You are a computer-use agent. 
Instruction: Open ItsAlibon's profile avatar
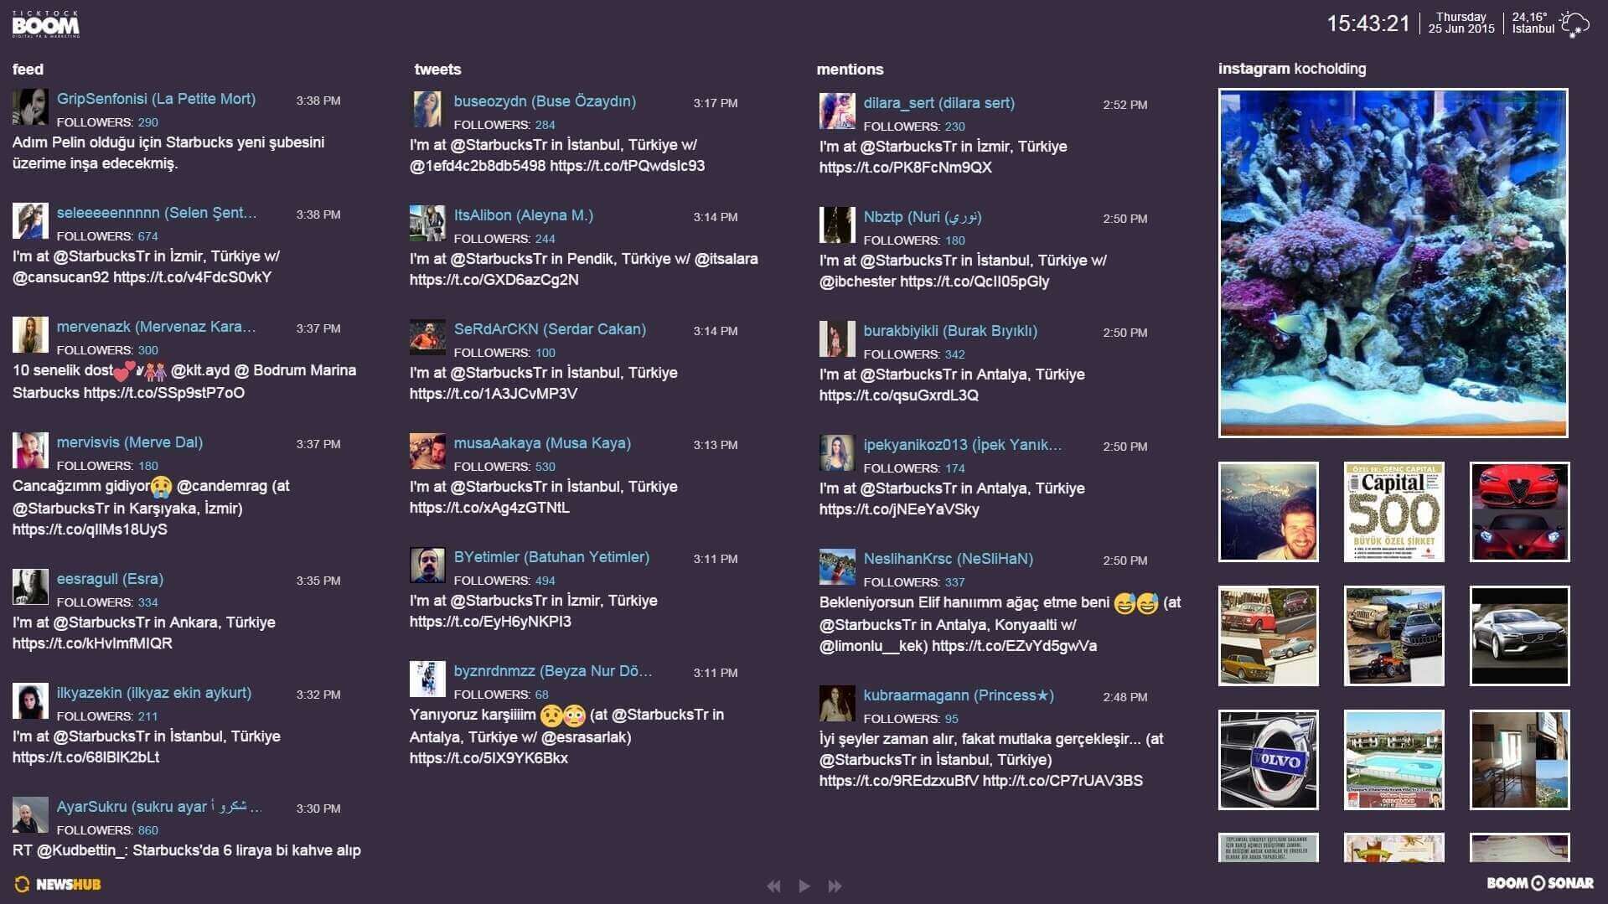point(427,225)
